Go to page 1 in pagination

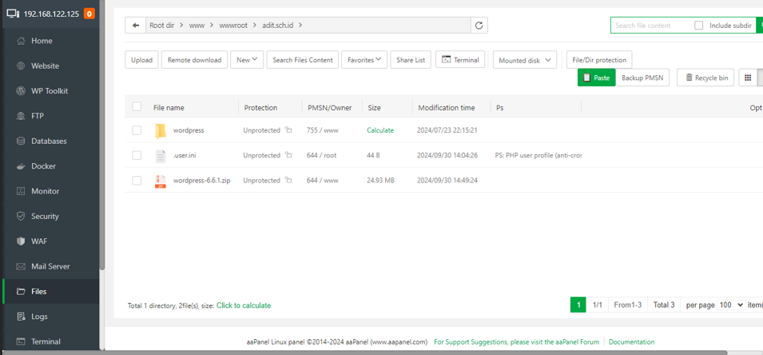click(x=578, y=305)
